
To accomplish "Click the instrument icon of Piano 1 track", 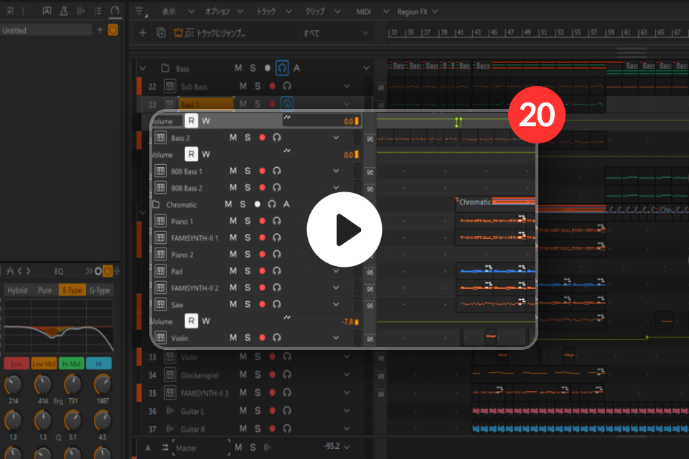I will [160, 221].
